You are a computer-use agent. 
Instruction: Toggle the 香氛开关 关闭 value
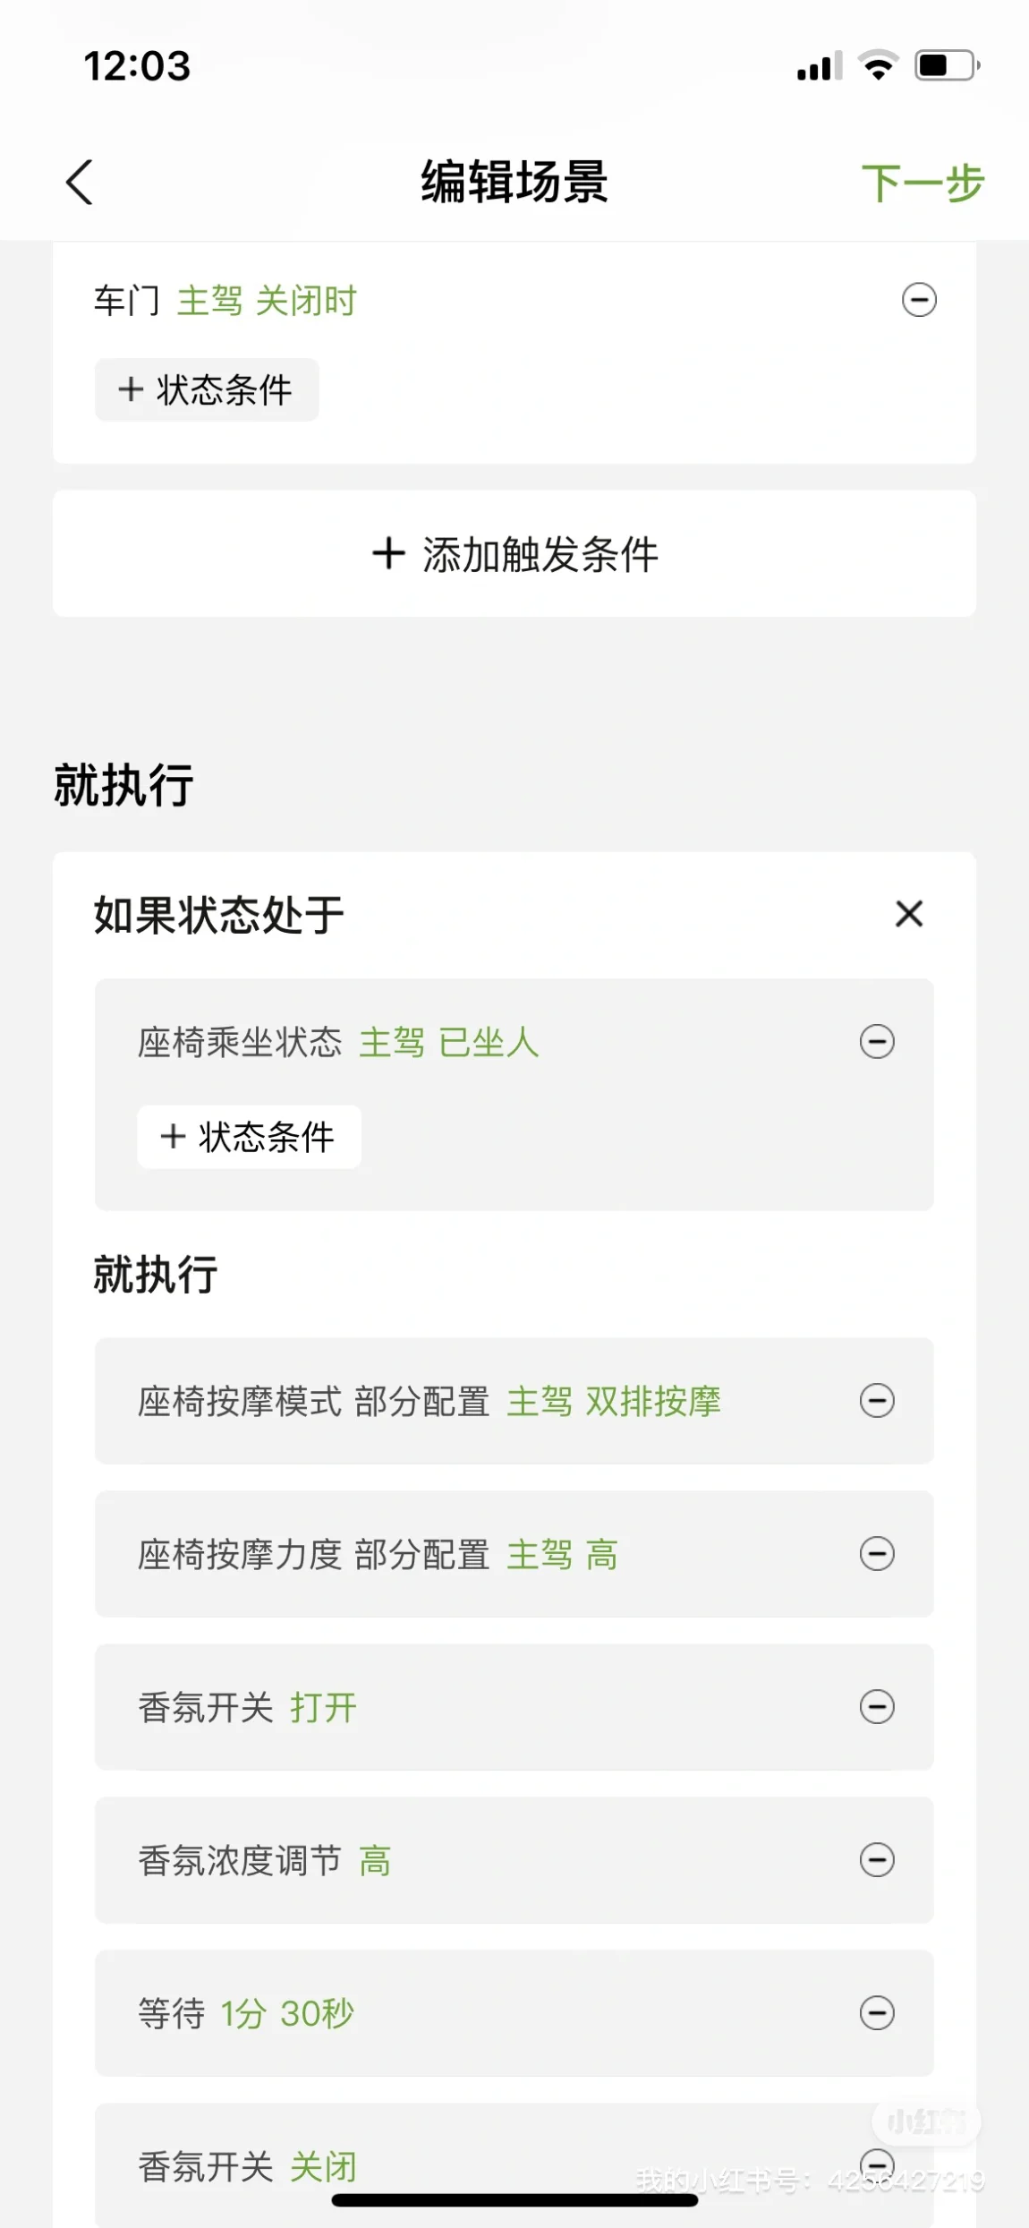(x=323, y=2167)
